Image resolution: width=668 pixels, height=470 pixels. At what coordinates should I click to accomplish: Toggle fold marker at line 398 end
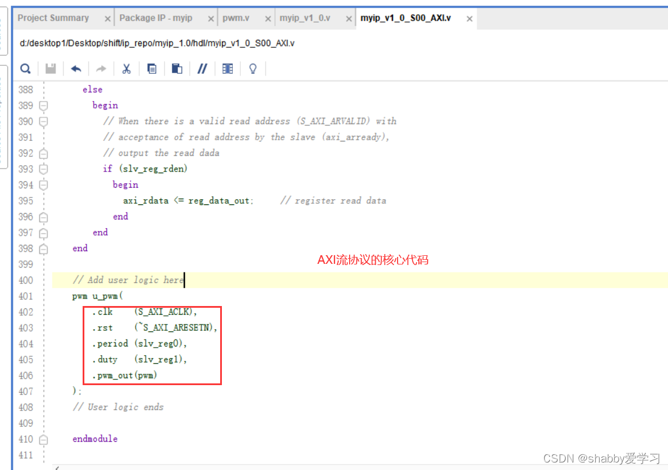click(x=43, y=249)
